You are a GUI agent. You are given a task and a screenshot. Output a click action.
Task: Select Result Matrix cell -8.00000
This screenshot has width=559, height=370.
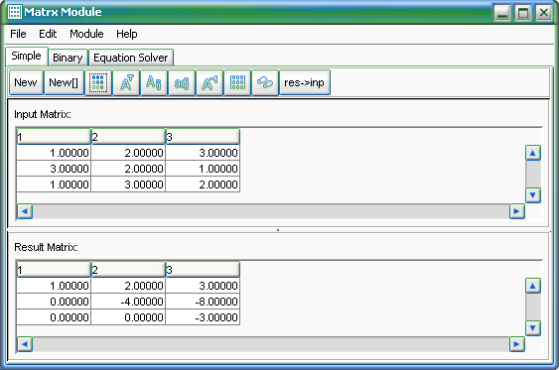[203, 302]
